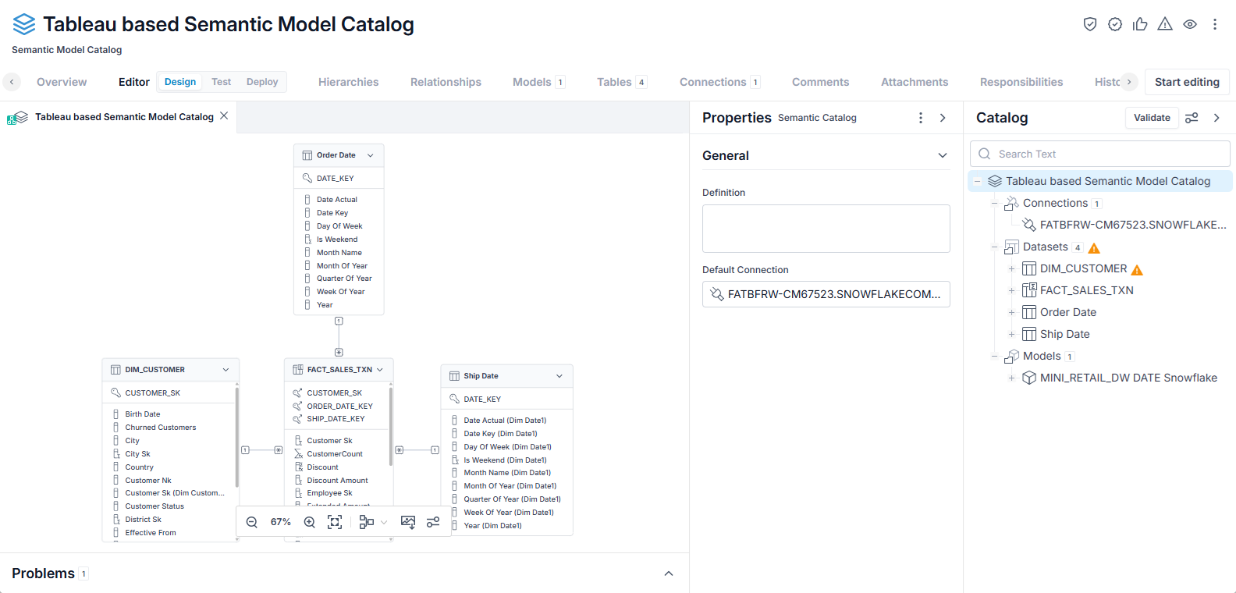Open the FACT_SALES_TXN table card dropdown
The height and width of the screenshot is (593, 1236).
(x=380, y=370)
